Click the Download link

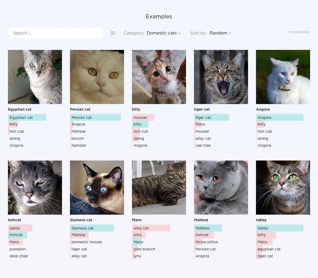[x=299, y=32]
